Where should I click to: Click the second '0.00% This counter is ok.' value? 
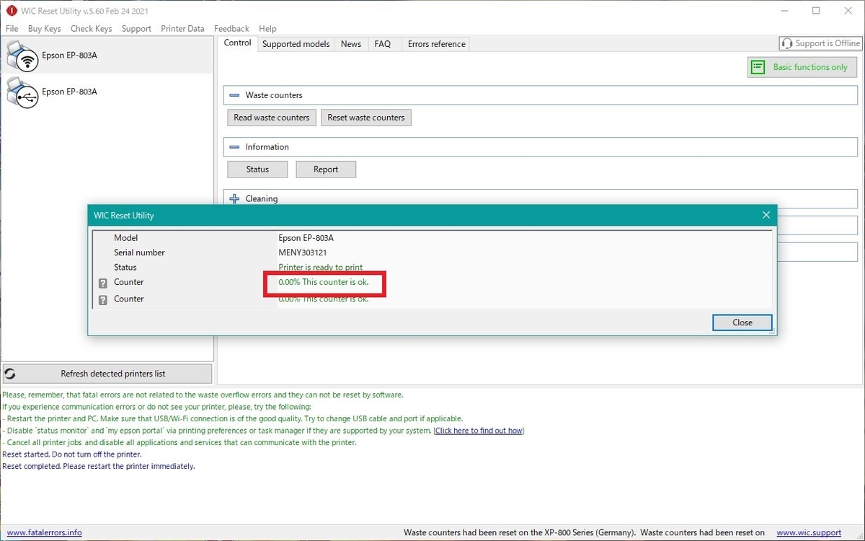tap(324, 299)
